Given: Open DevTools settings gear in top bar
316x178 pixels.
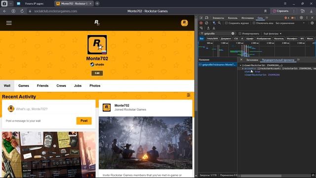Looking at the screenshot, I should [x=301, y=18].
